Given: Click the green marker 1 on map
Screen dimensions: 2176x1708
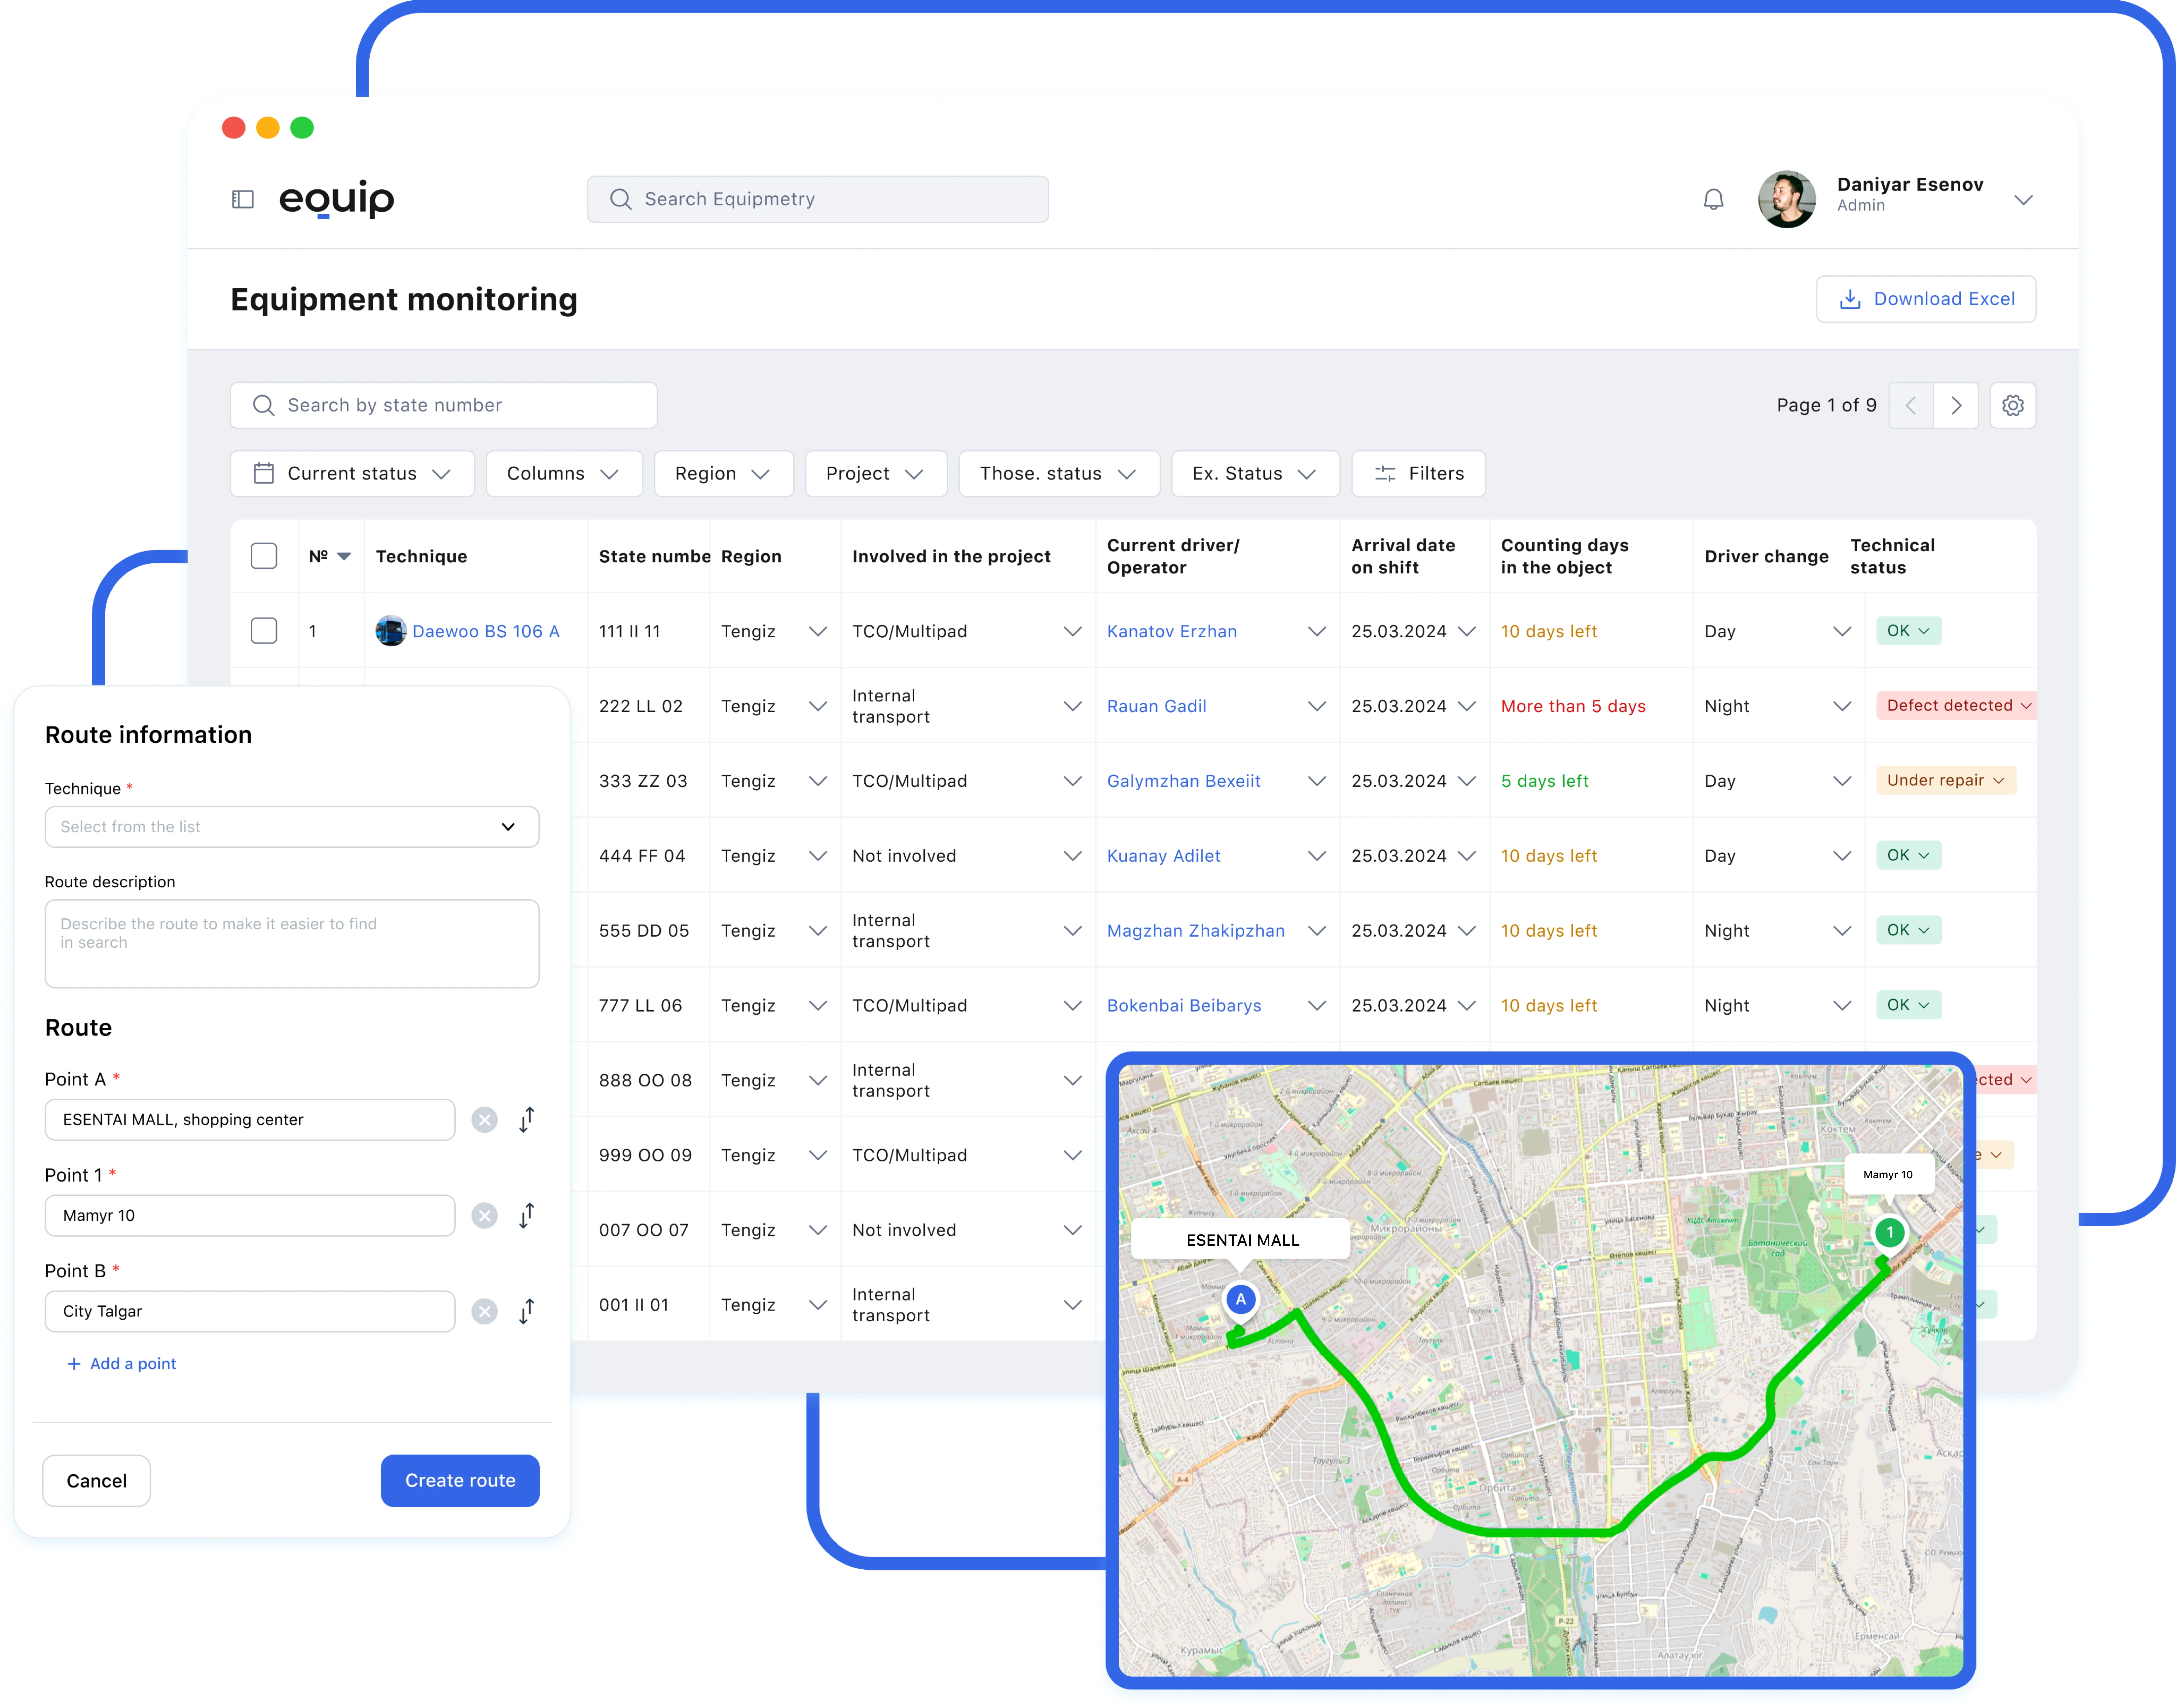Looking at the screenshot, I should (1889, 1233).
